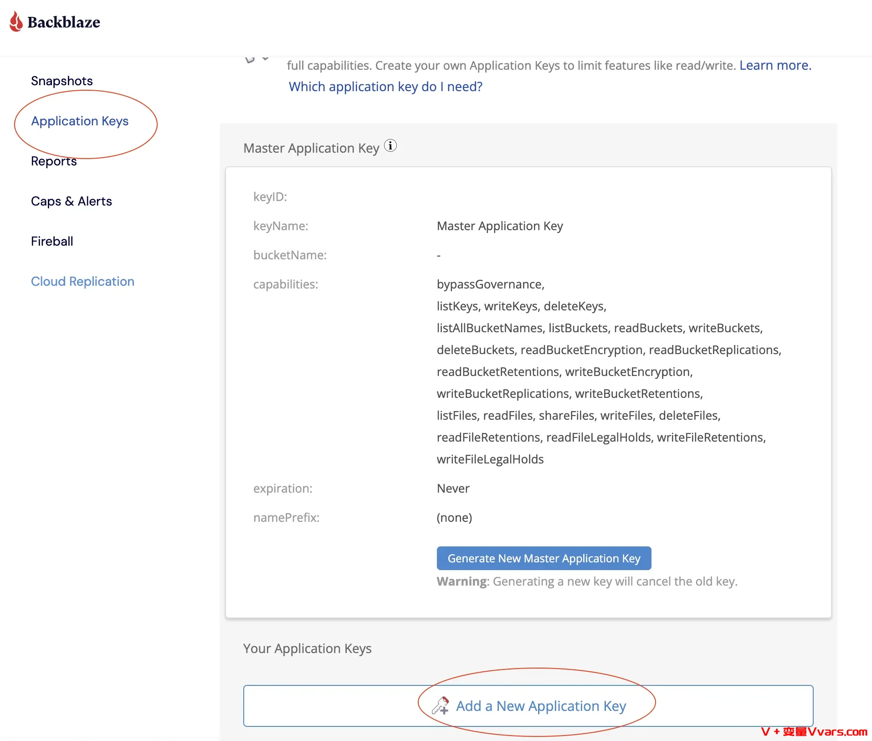Click the 'Your Application Keys' heading
872x741 pixels.
tap(308, 648)
